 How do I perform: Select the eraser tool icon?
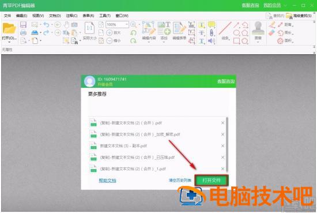[x=271, y=32]
